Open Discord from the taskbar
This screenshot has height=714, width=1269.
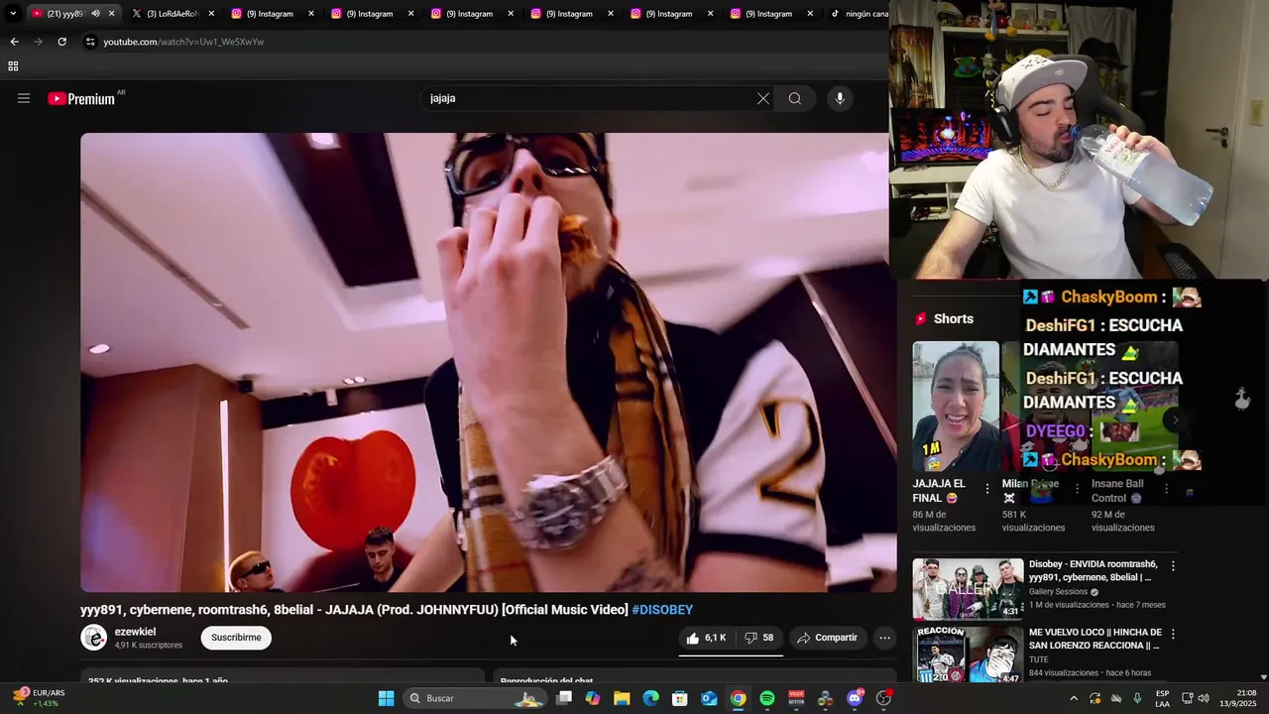pyautogui.click(x=855, y=698)
